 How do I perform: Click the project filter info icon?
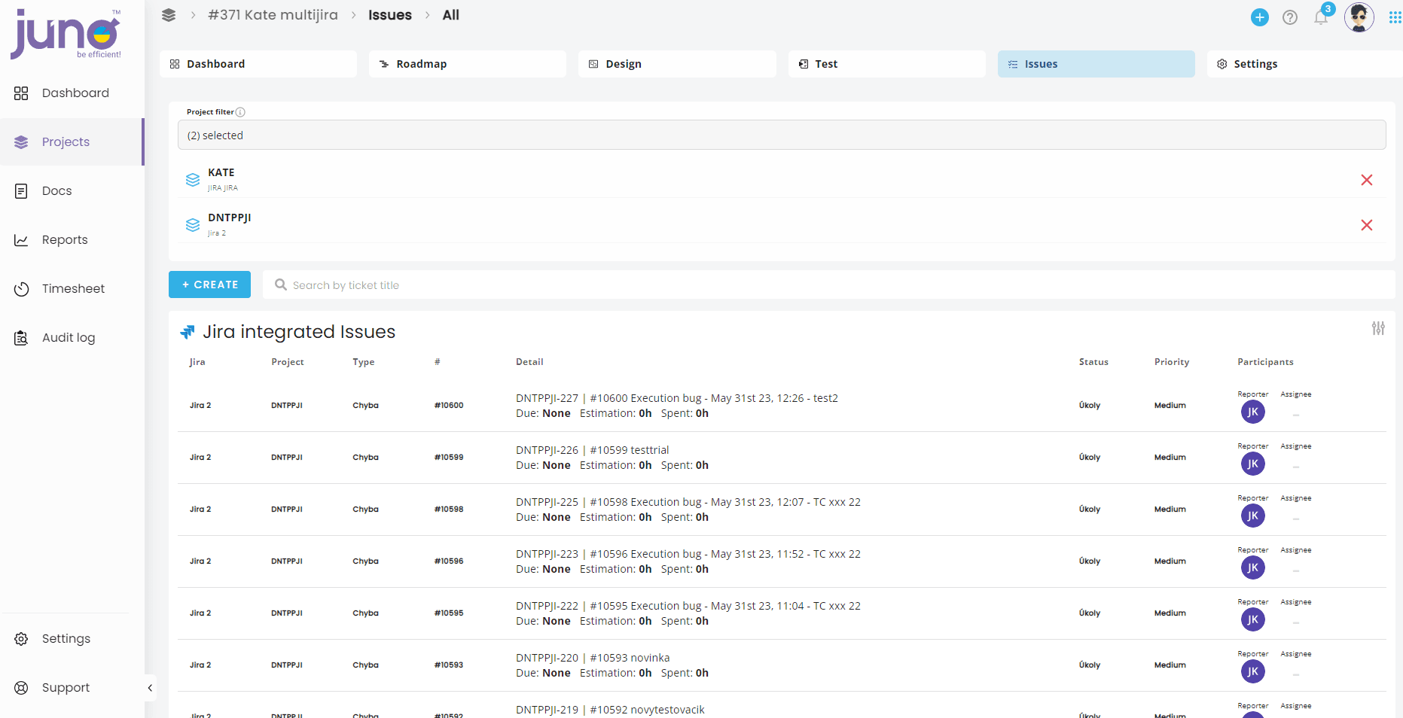pos(240,112)
